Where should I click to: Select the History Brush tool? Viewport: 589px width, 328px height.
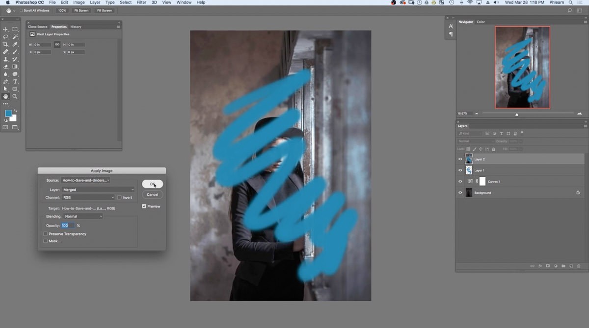click(15, 59)
